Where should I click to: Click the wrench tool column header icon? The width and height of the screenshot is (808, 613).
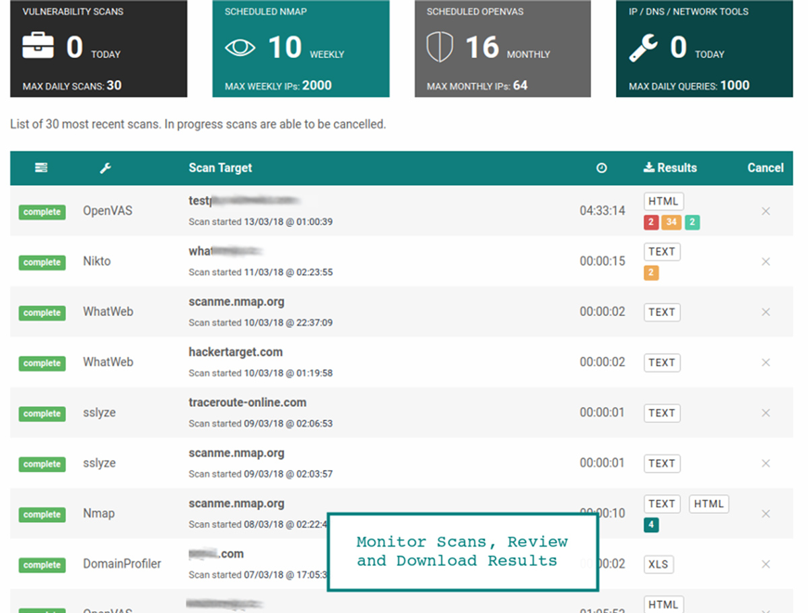click(x=105, y=168)
